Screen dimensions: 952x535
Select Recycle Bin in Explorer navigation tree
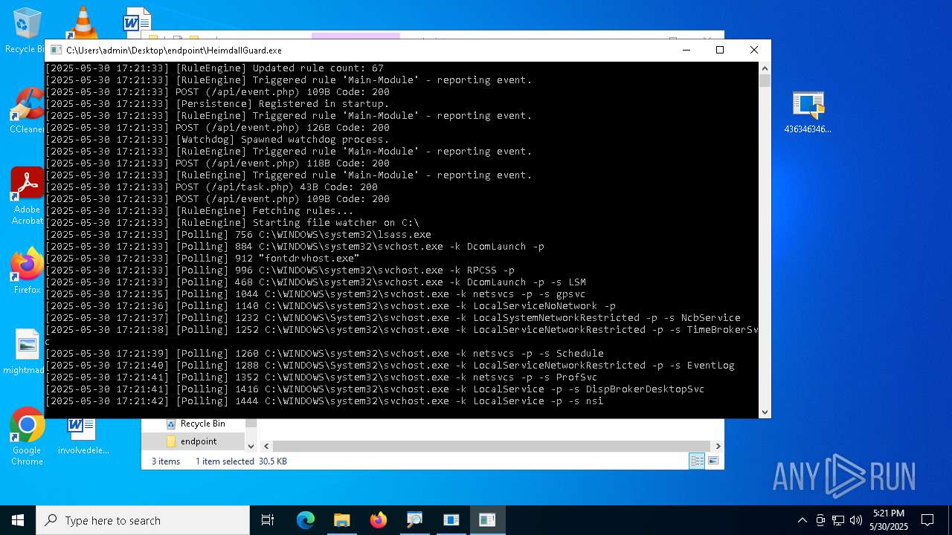(194, 424)
